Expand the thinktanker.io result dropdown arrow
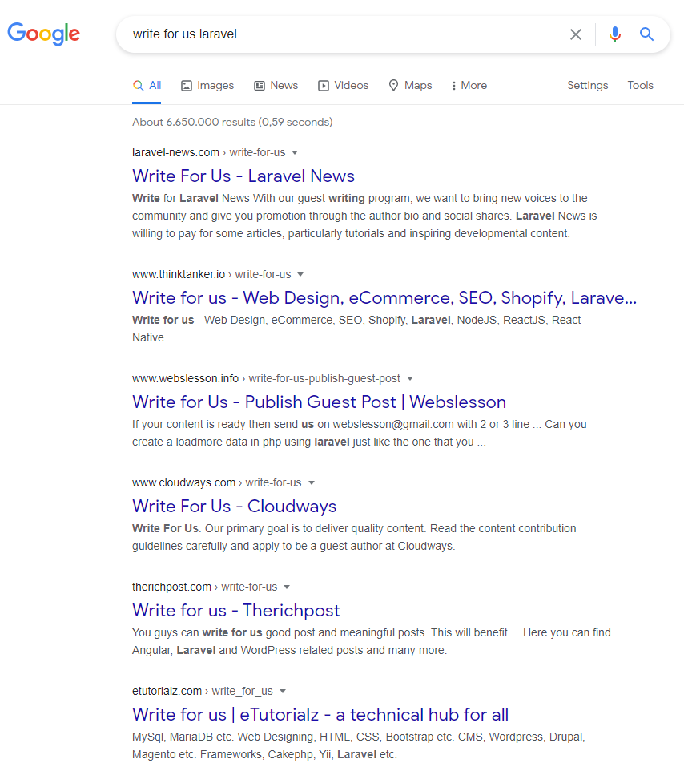Screen dimensions: 684x771 tap(300, 275)
